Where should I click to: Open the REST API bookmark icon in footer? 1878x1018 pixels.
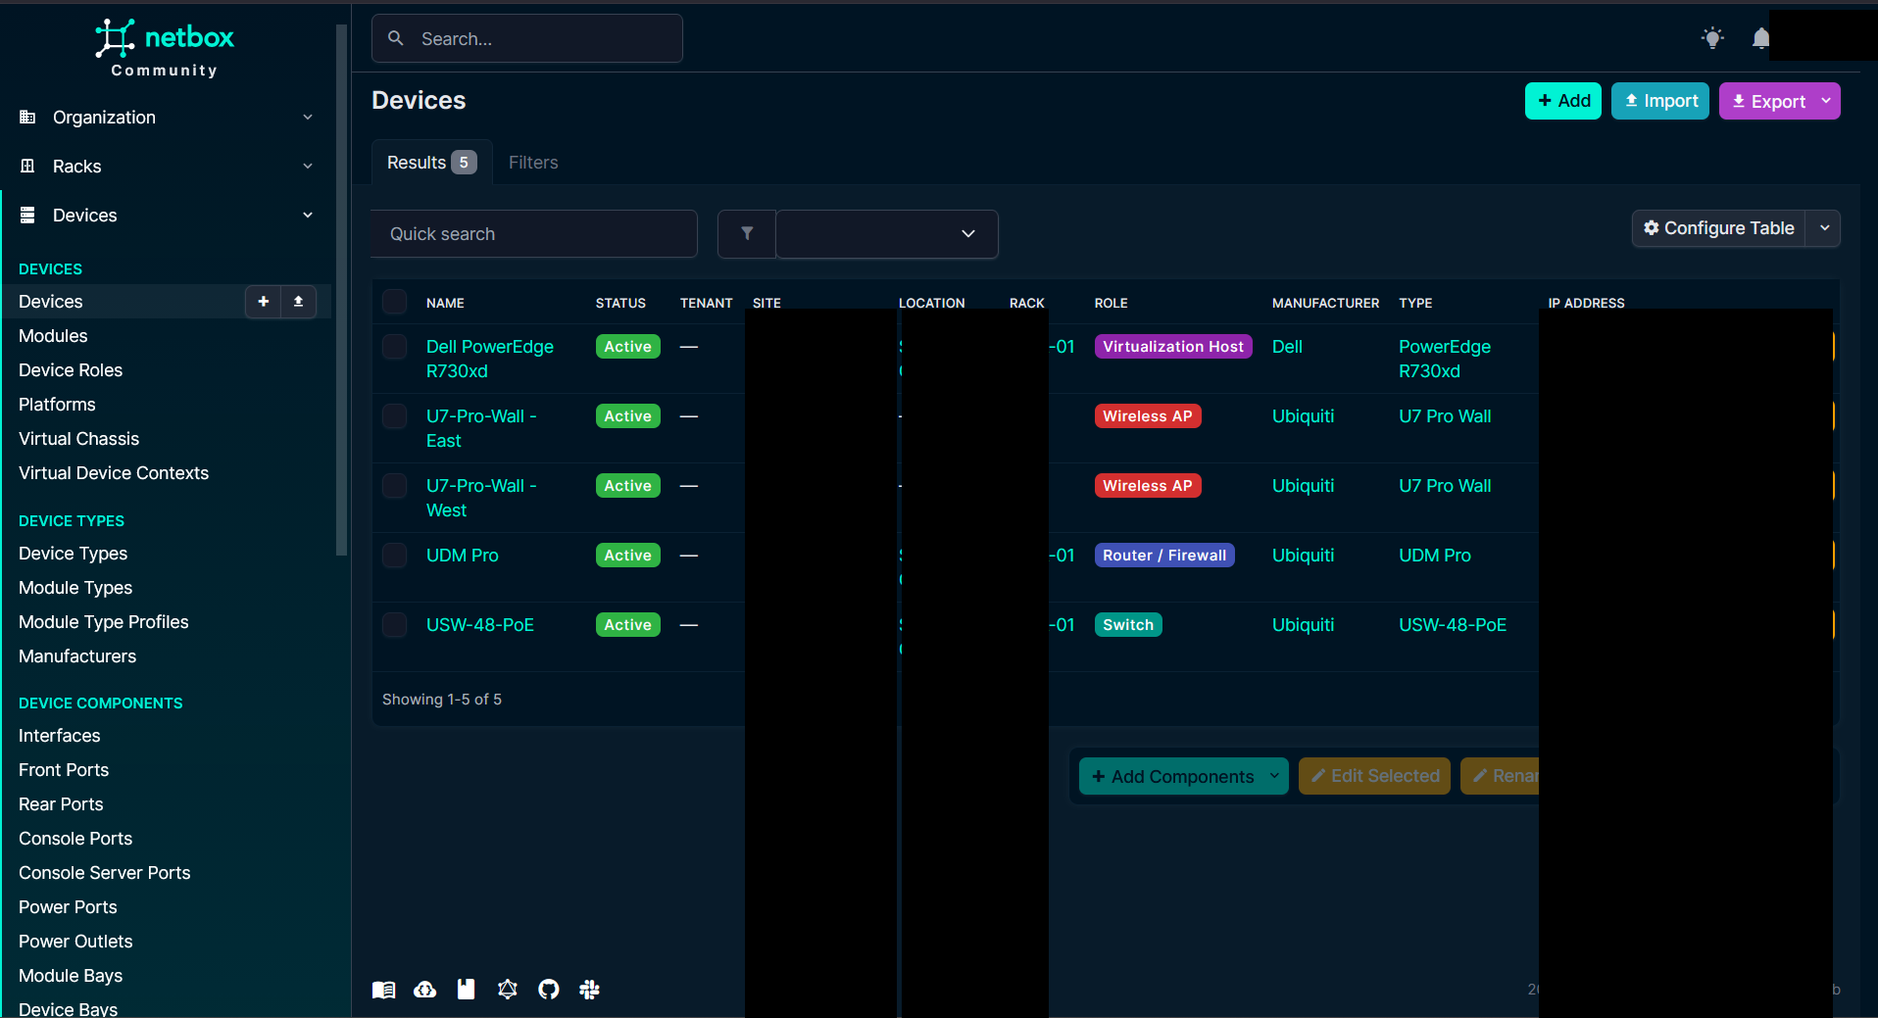[x=466, y=990]
